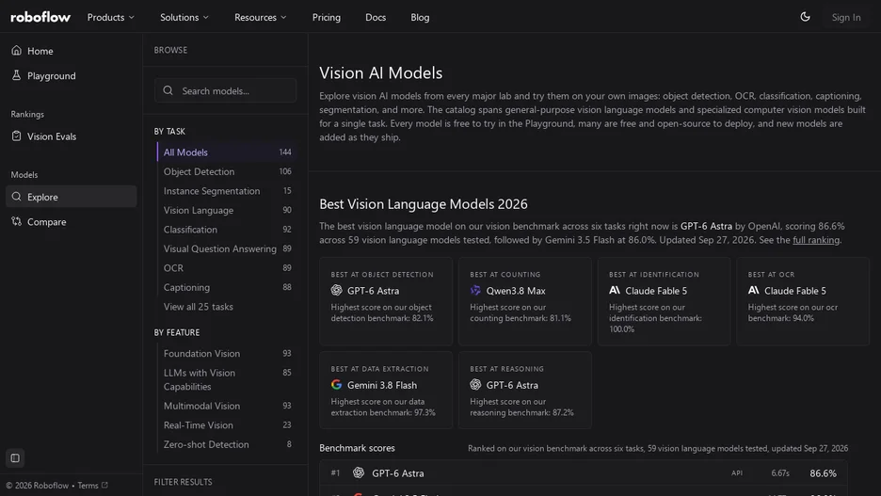This screenshot has height=496, width=881.
Task: Click OpenAI icon on Best at Reasoning card
Action: click(475, 385)
